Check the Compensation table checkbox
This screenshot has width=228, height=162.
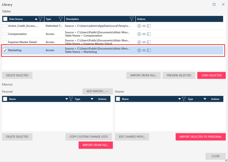click(5, 34)
